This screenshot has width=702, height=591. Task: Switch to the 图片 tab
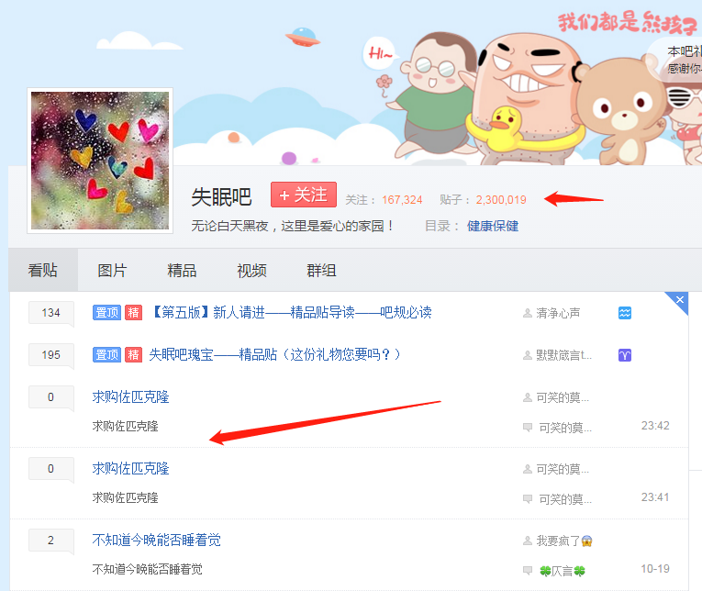[x=112, y=271]
